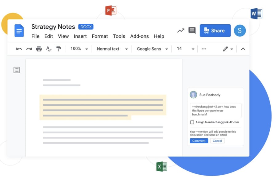Click the blue Share button
This screenshot has width=278, height=179.
tap(215, 31)
